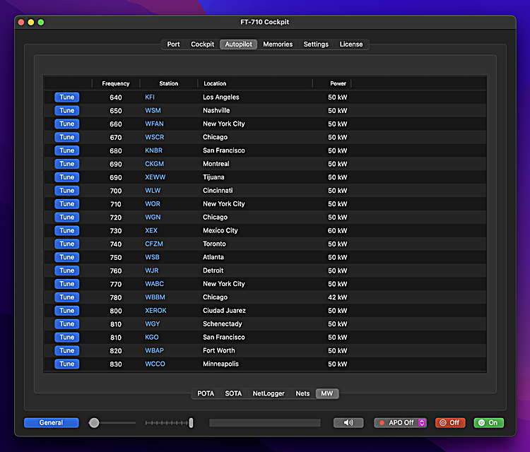
Task: Tune to CKGM Montreal
Action: pyautogui.click(x=67, y=164)
